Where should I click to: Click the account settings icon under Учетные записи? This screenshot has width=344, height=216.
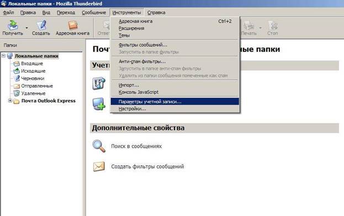click(99, 83)
